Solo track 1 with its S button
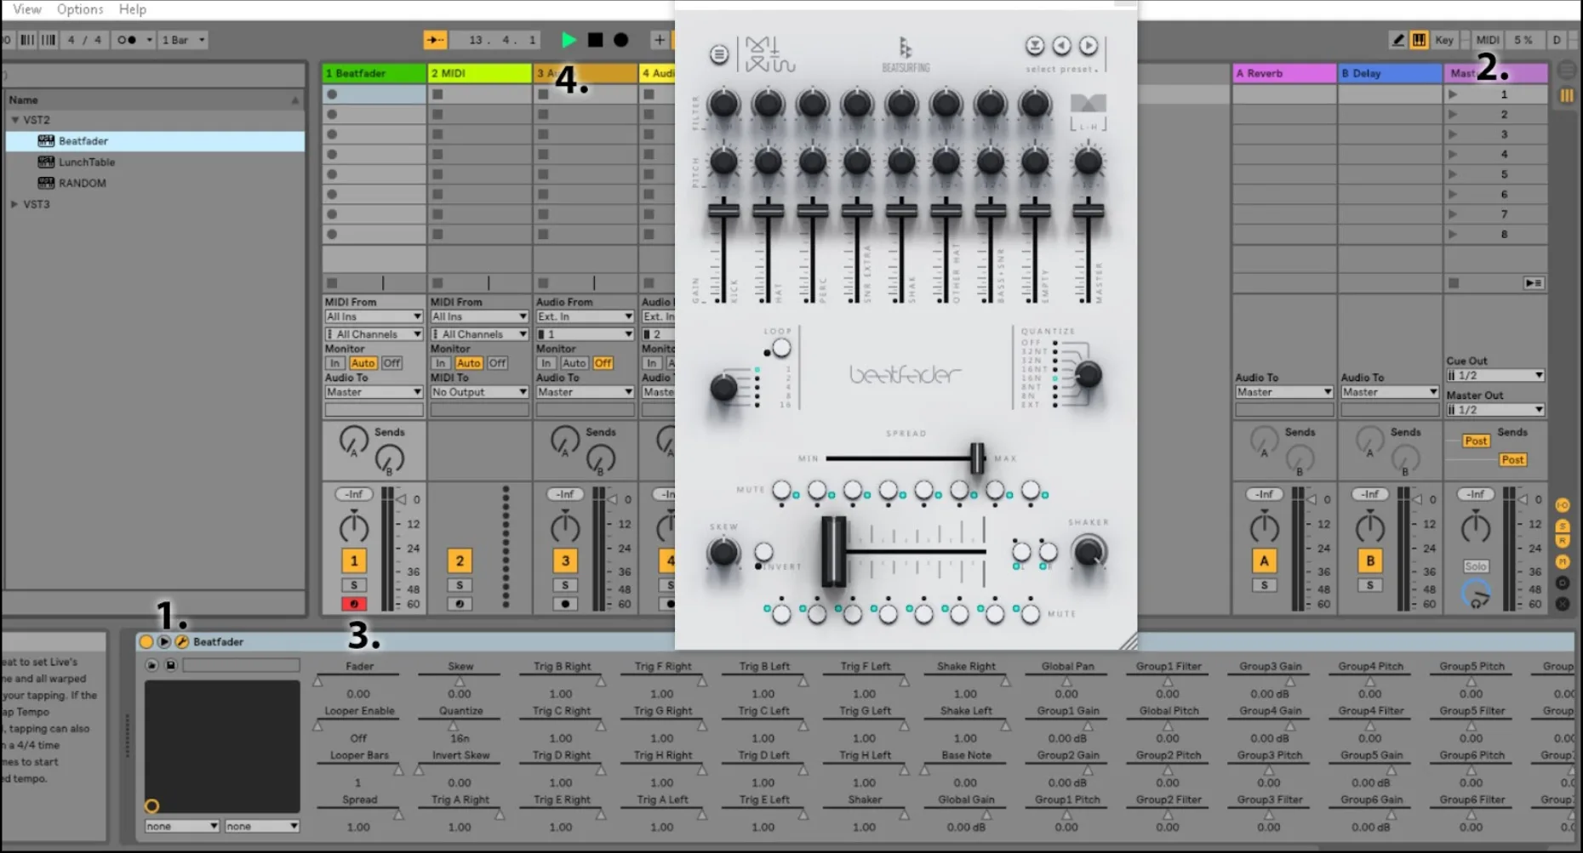 354,585
